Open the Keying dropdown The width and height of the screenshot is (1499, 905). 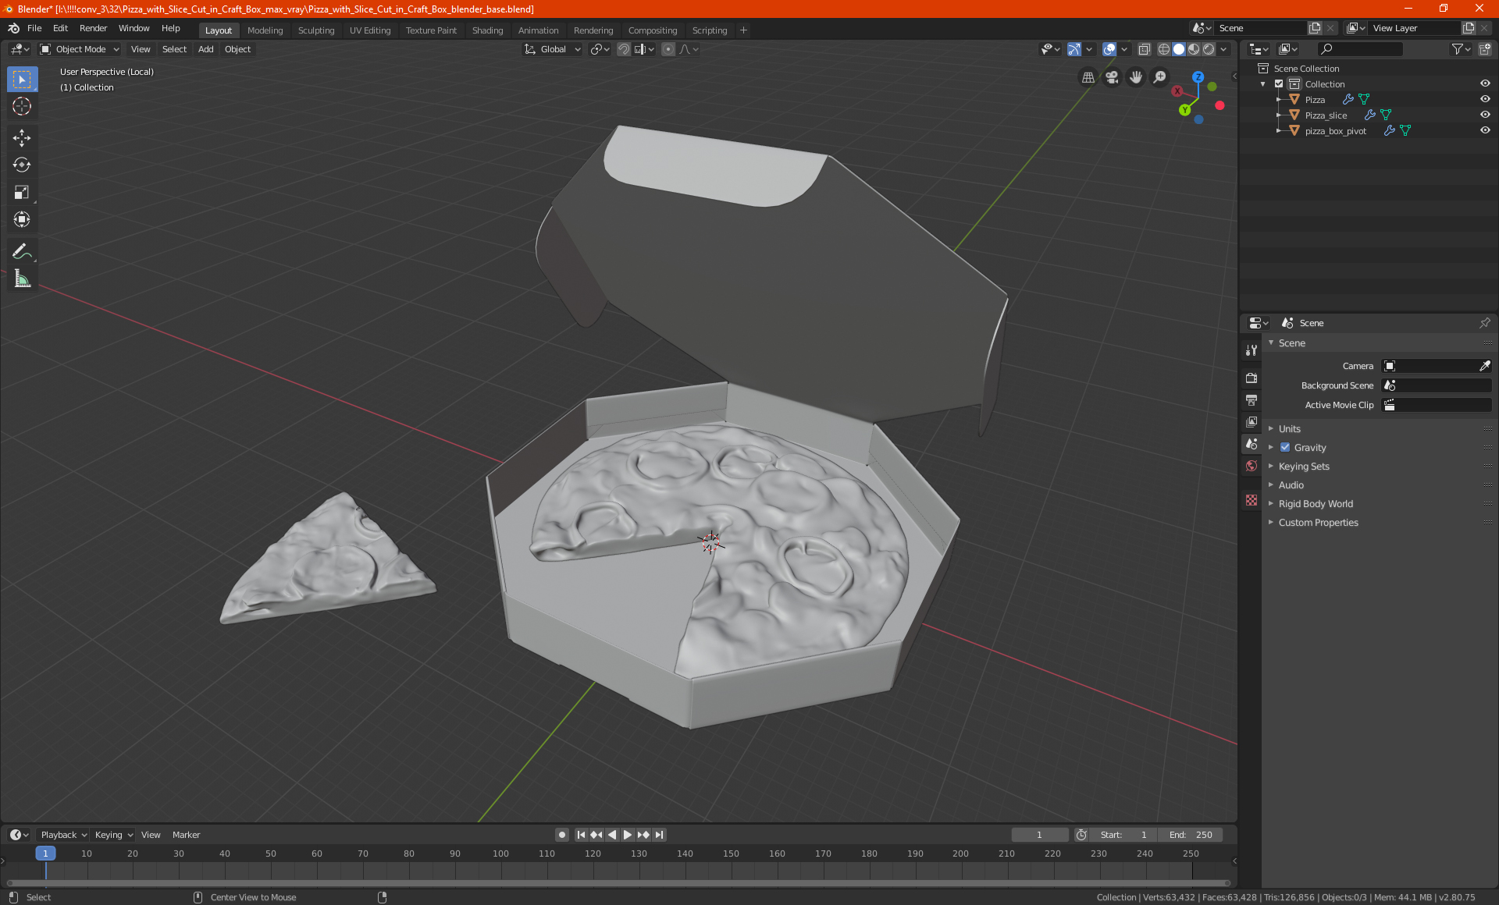coord(113,835)
